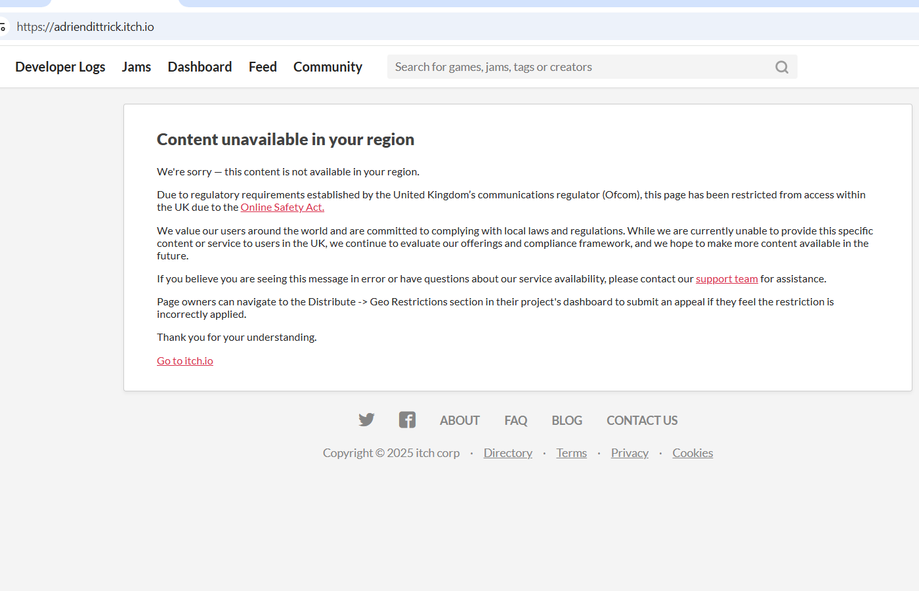919x591 pixels.
Task: Open the BLOG footer link
Action: [x=566, y=420]
